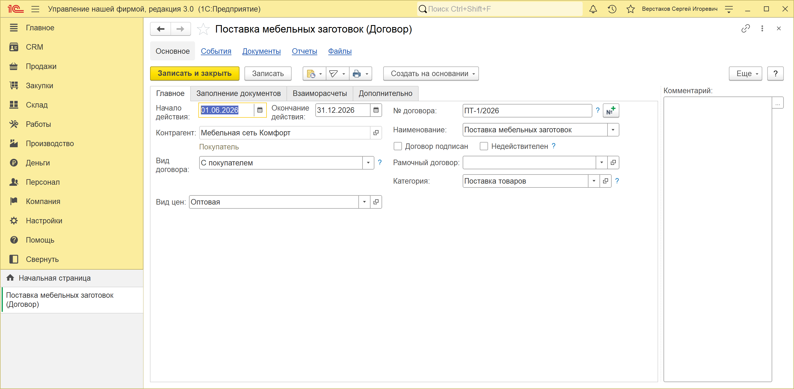Open Продажи section in sidebar
Image resolution: width=794 pixels, height=389 pixels.
(41, 66)
